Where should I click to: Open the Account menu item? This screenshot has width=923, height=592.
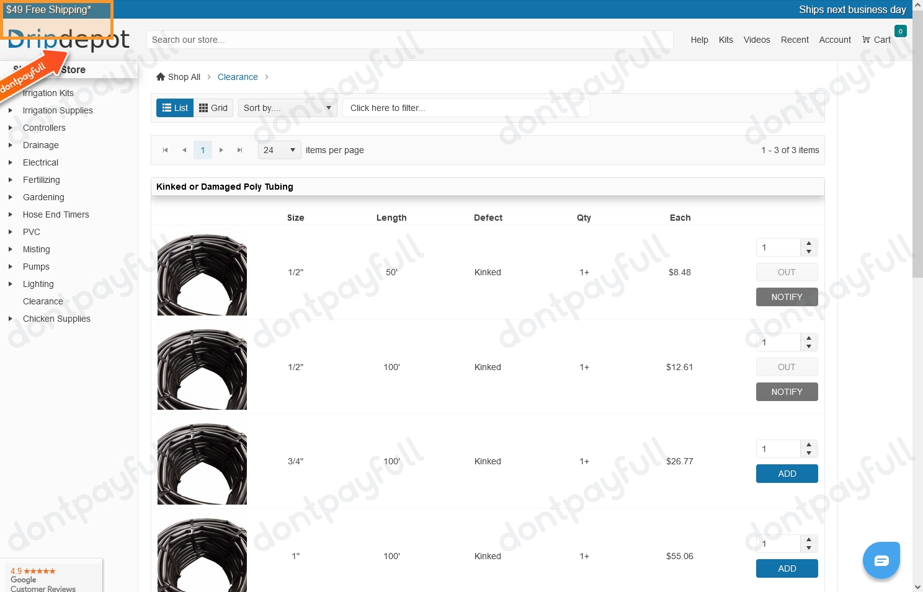835,40
